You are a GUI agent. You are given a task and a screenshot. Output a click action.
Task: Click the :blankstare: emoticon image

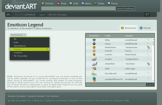(x=94, y=47)
